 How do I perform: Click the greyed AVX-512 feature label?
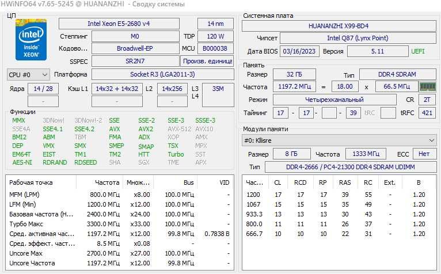click(x=180, y=129)
